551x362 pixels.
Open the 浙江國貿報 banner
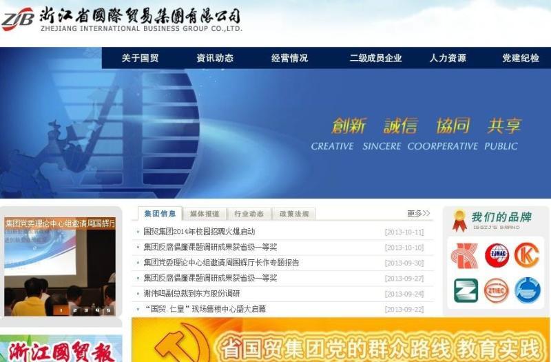coord(61,349)
